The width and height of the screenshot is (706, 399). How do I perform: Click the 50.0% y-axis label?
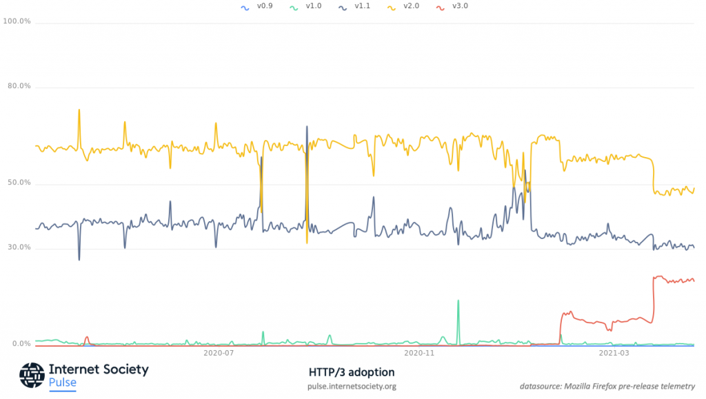[x=17, y=183]
